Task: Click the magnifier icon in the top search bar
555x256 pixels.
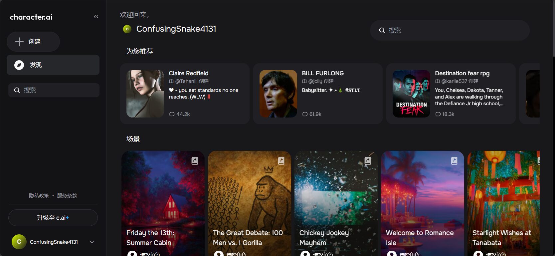Action: (382, 30)
